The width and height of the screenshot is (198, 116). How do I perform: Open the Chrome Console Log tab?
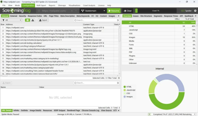tap(91, 110)
